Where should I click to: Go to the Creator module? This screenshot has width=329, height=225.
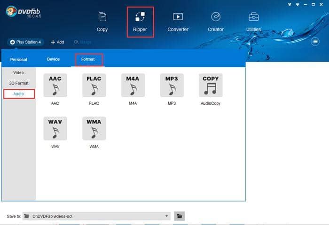(x=216, y=22)
